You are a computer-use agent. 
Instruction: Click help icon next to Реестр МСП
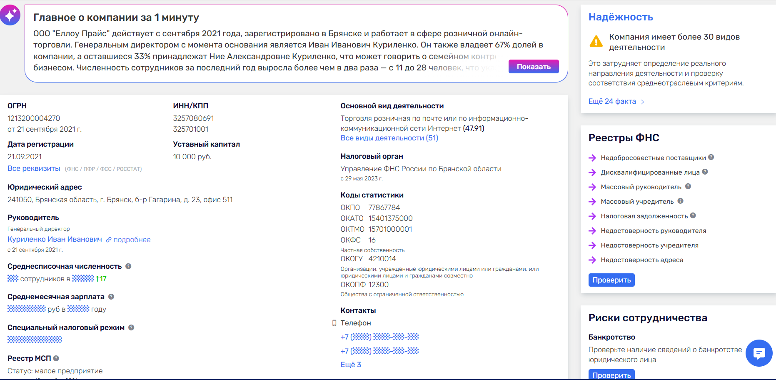click(56, 358)
